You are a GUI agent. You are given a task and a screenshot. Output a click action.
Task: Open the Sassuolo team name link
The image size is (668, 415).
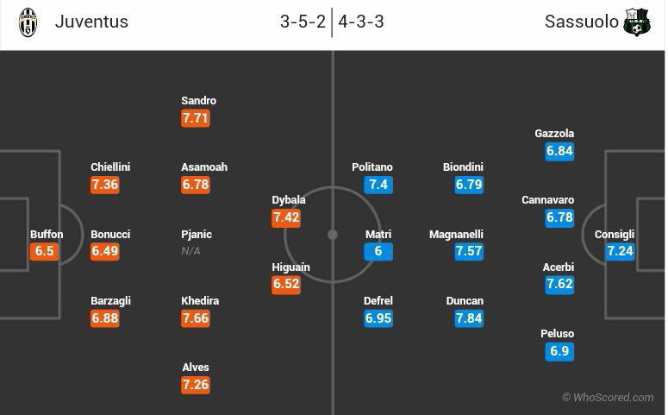tap(582, 22)
